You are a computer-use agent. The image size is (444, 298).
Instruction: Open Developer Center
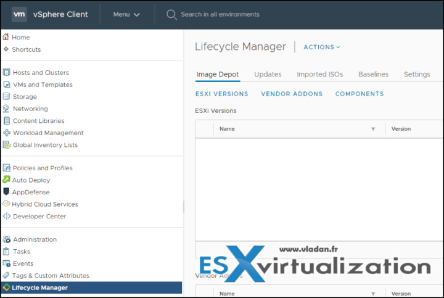point(39,216)
